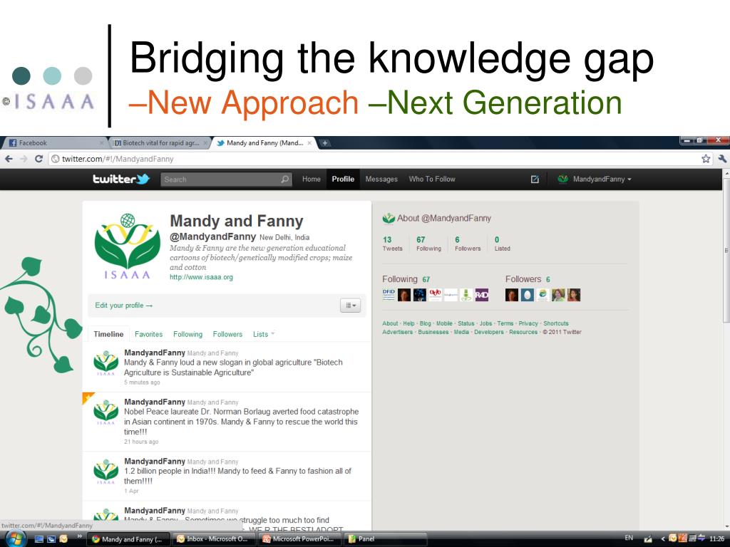The height and width of the screenshot is (547, 730).
Task: Open the Panel taskbar item
Action: pos(384,539)
